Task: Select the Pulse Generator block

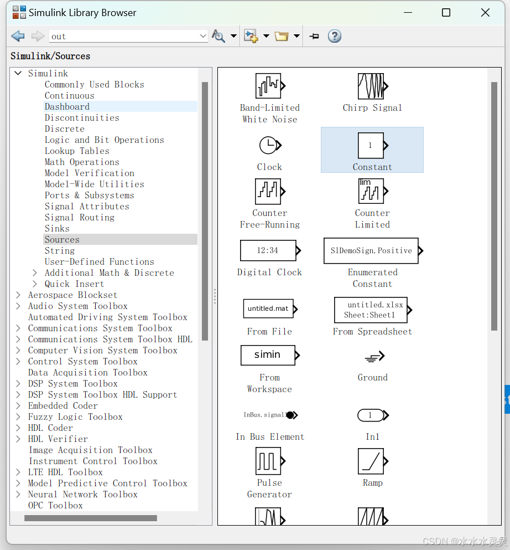Action: tap(270, 461)
